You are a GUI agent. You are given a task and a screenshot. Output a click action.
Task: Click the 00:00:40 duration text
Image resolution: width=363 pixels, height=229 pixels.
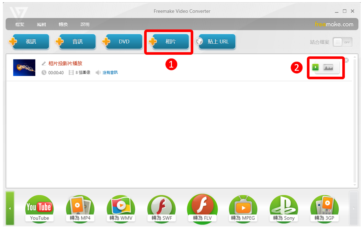coord(56,73)
